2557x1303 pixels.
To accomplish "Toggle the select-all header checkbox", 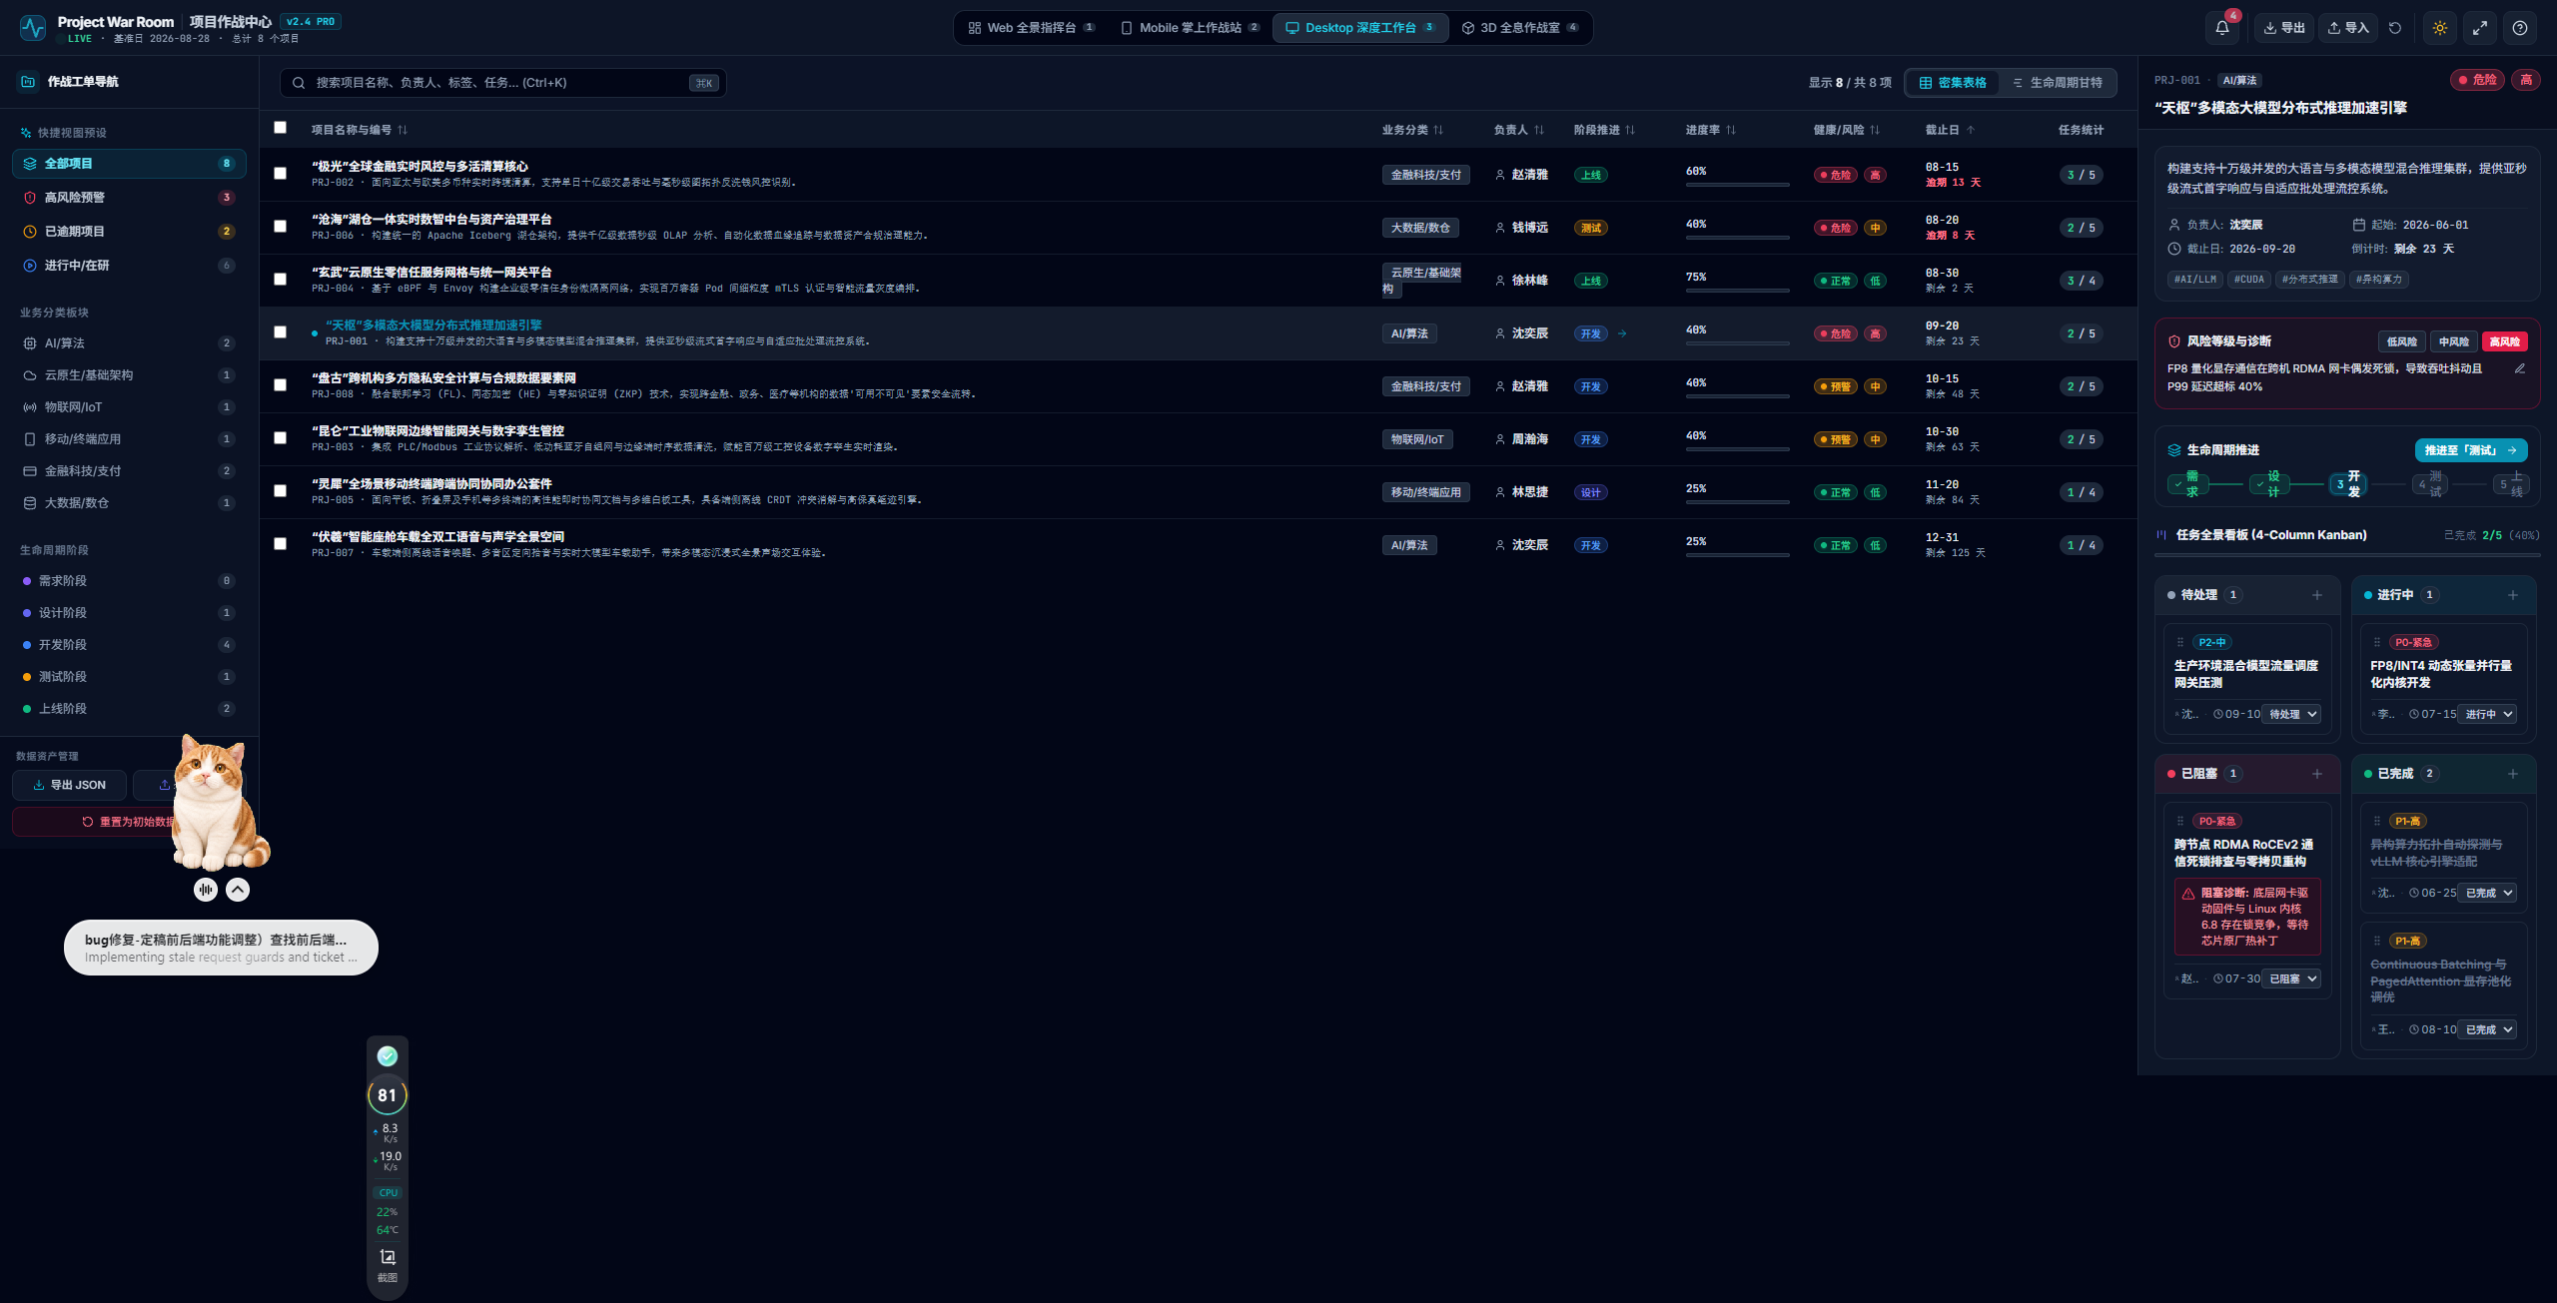I will click(x=281, y=128).
